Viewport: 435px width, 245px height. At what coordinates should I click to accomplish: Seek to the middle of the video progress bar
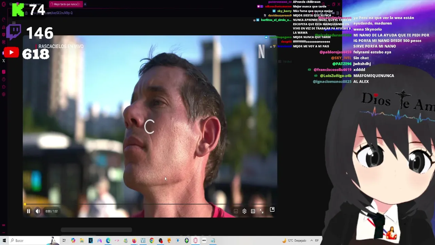pos(150,205)
